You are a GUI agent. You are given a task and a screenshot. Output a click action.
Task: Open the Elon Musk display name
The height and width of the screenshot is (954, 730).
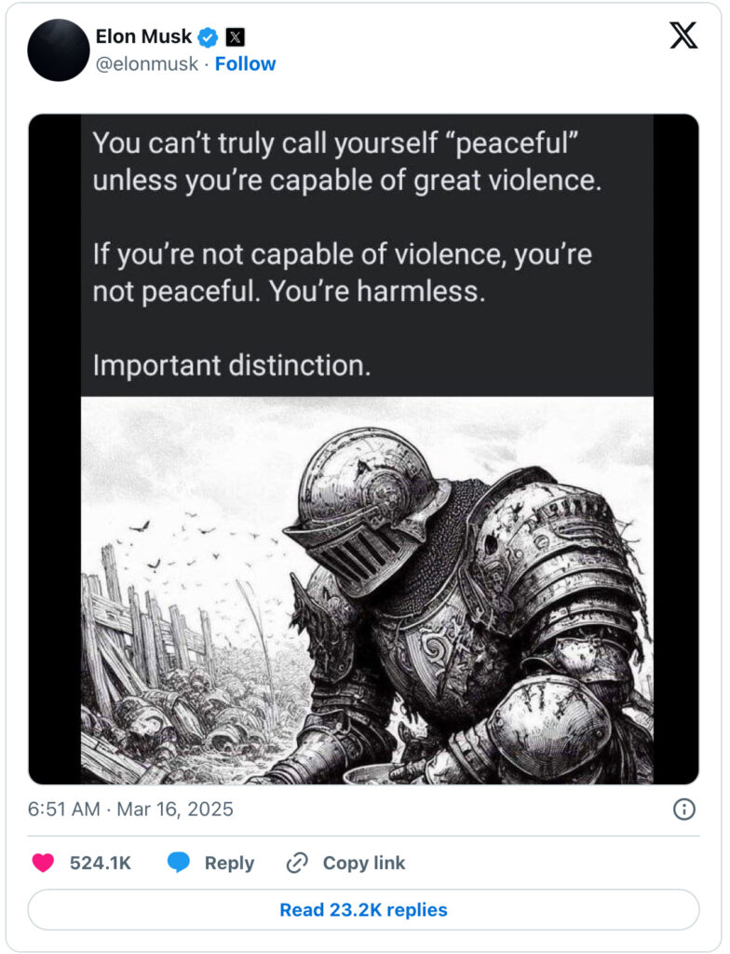click(x=143, y=37)
